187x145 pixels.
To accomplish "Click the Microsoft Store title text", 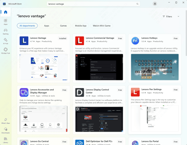I will 15,4.
